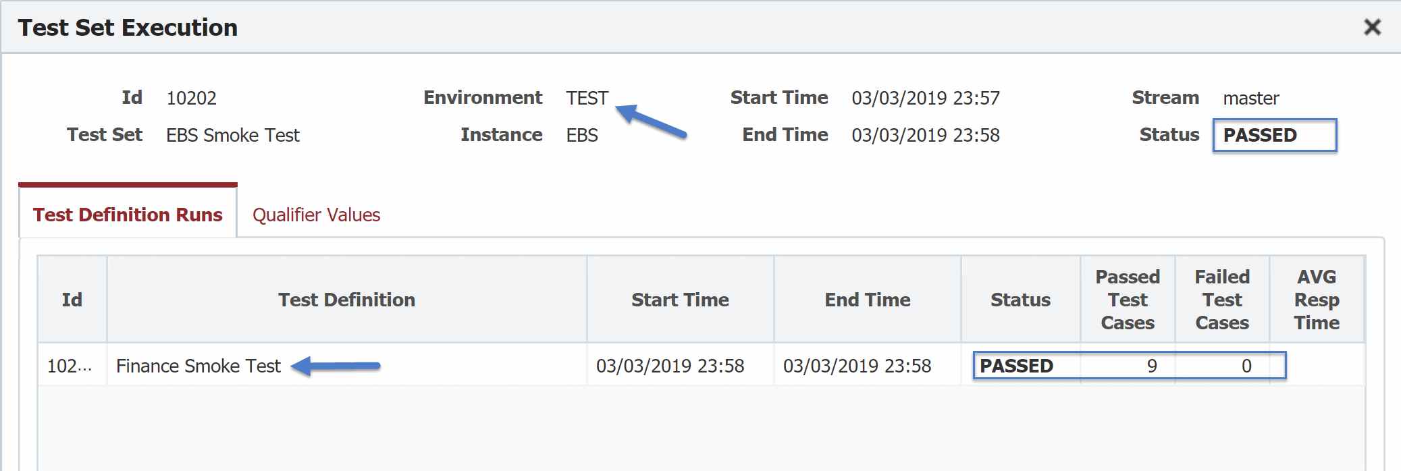Click the Passed Test Cases column header
Image resolution: width=1401 pixels, height=471 pixels.
click(1128, 300)
